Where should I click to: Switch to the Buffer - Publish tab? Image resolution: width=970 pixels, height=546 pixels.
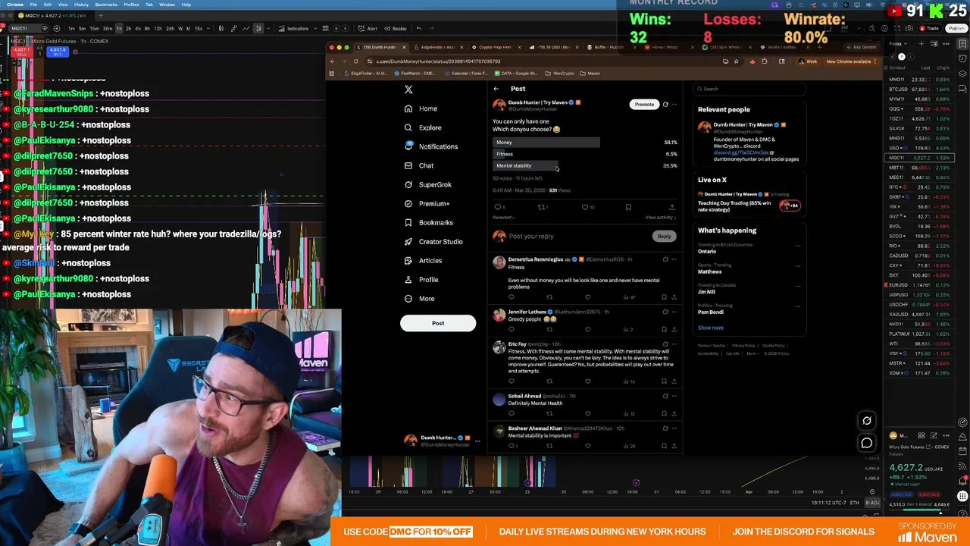(x=609, y=47)
